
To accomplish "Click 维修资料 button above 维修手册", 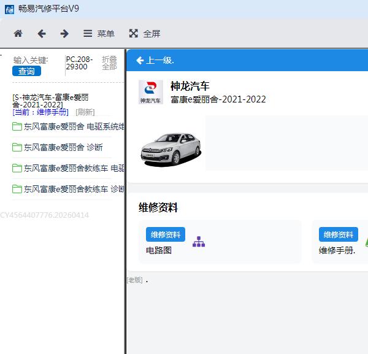I will click(x=339, y=234).
